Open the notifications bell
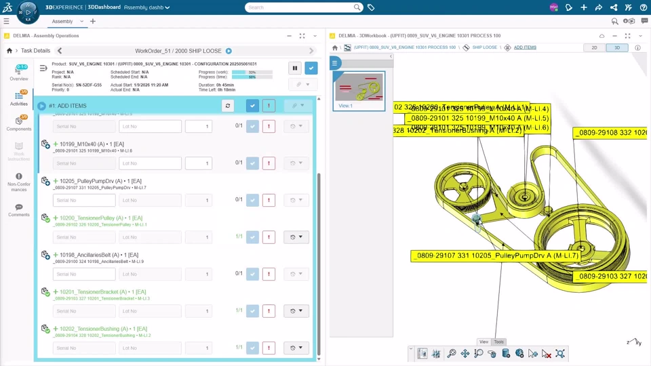Screen dimensions: 651x366 tap(569, 7)
